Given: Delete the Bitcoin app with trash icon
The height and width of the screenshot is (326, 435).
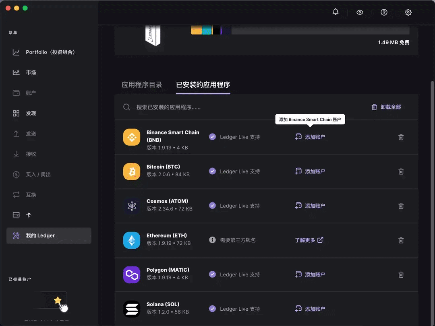Looking at the screenshot, I should coord(401,171).
